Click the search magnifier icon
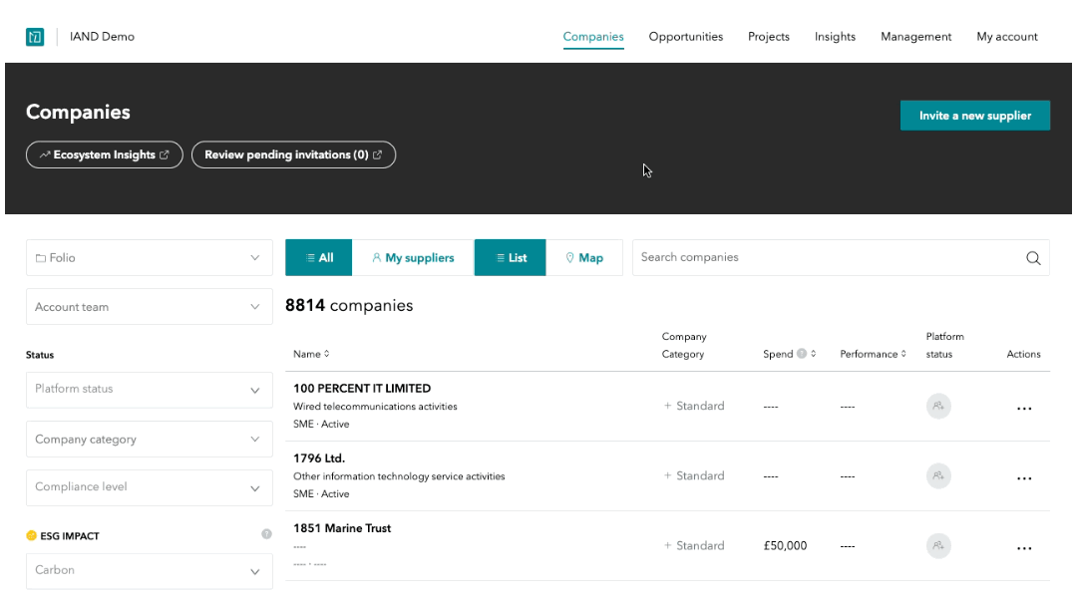Image resolution: width=1077 pixels, height=606 pixels. pos(1033,258)
